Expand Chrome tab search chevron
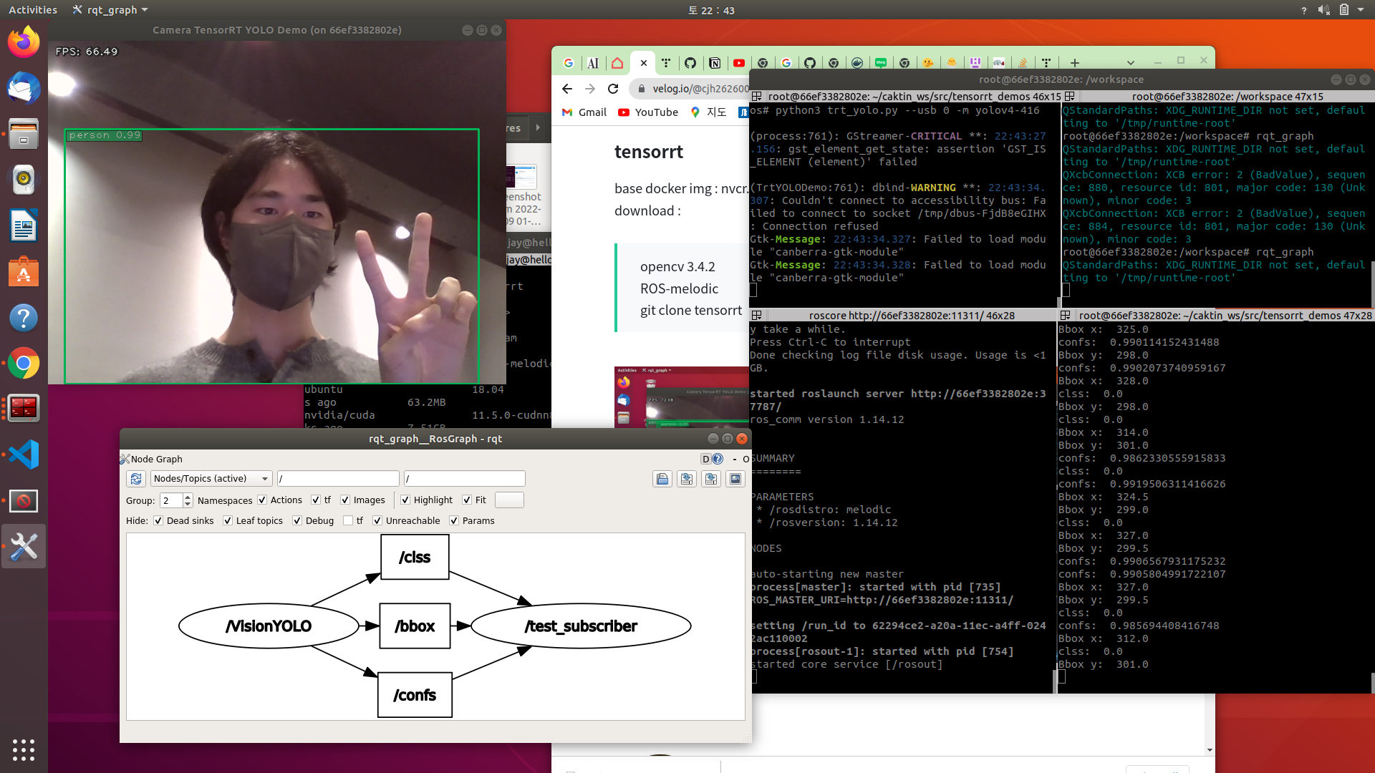Viewport: 1375px width, 773px height. tap(1130, 63)
